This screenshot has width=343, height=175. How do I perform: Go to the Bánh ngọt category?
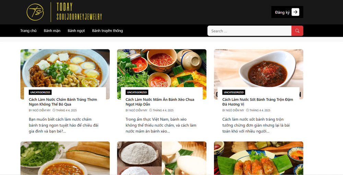[76, 31]
